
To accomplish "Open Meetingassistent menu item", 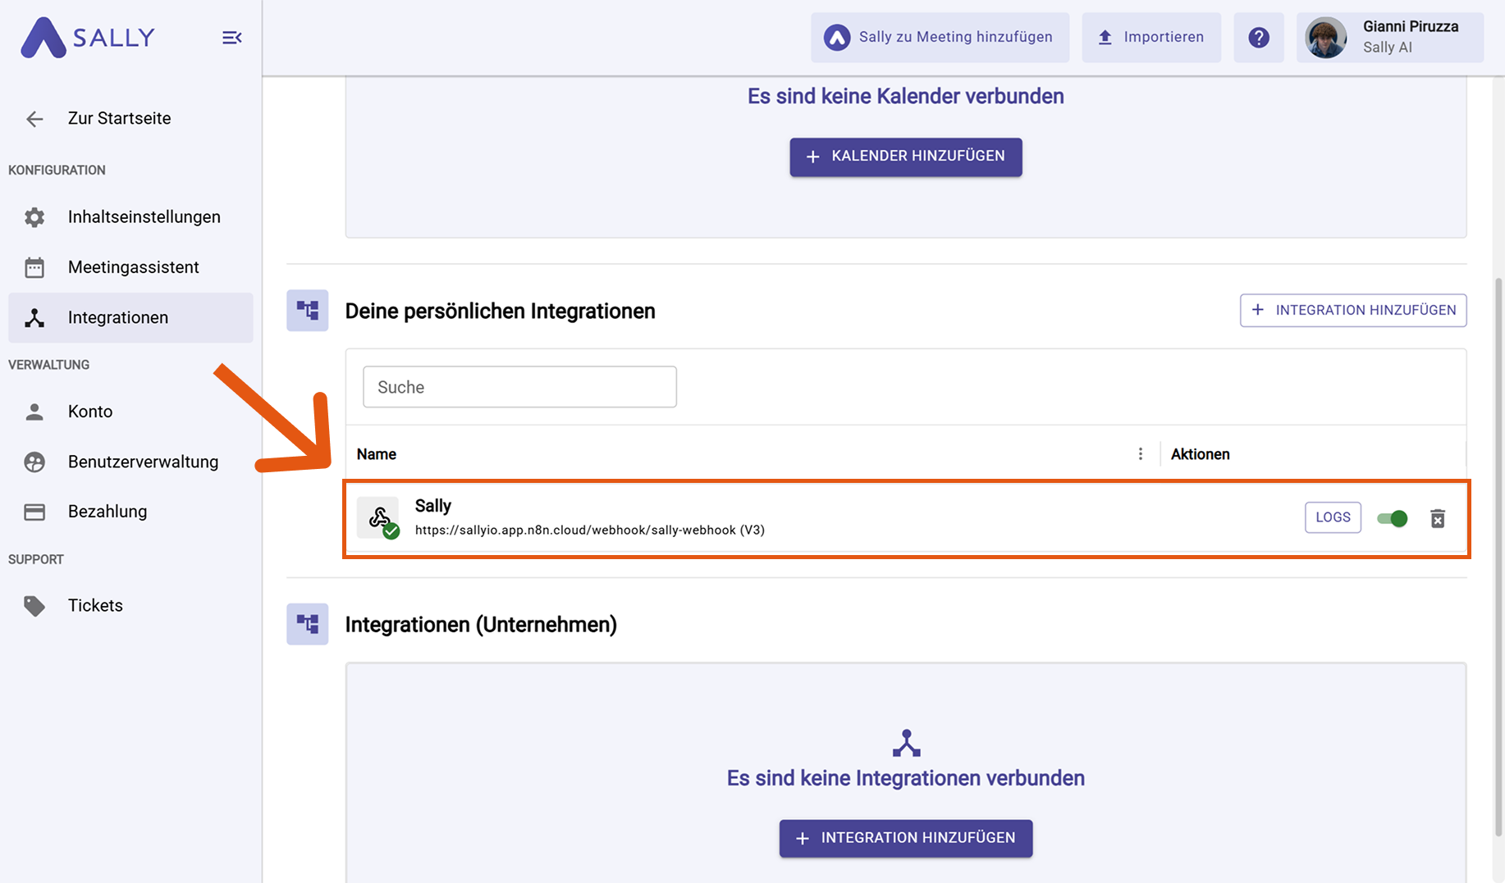I will tap(130, 267).
